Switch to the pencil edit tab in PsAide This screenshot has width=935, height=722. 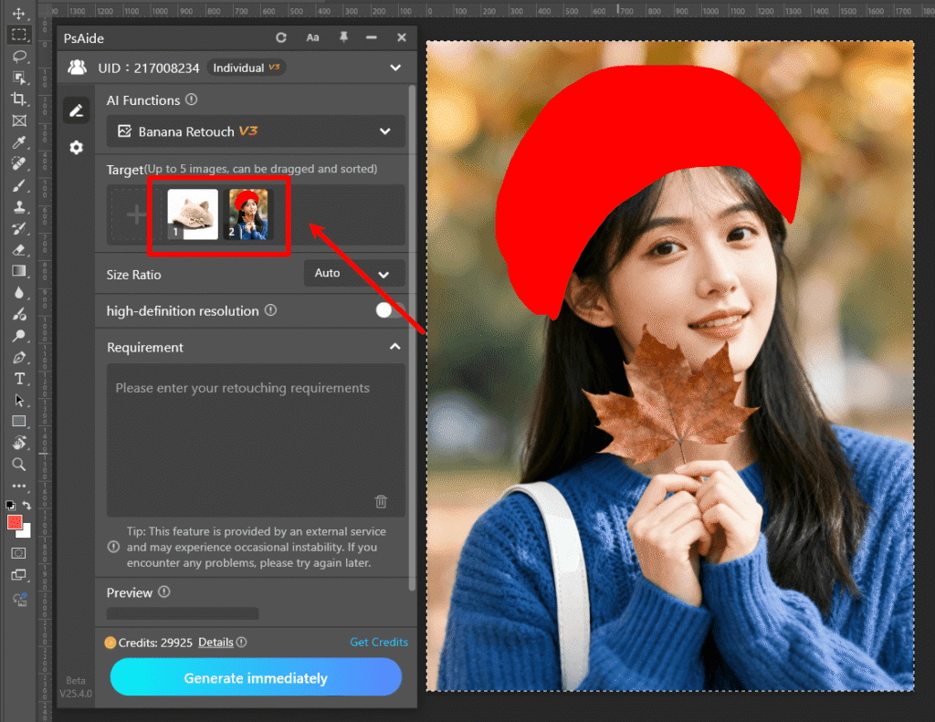(76, 110)
